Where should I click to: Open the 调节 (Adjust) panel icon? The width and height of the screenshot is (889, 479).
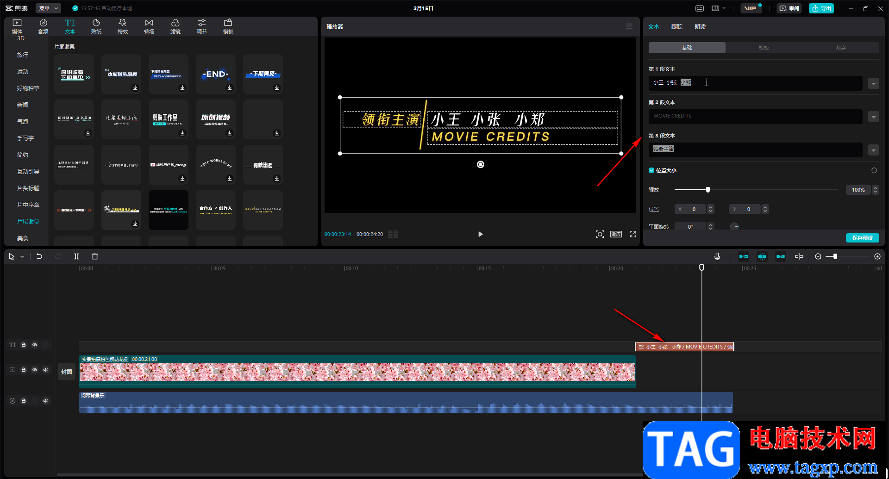202,26
